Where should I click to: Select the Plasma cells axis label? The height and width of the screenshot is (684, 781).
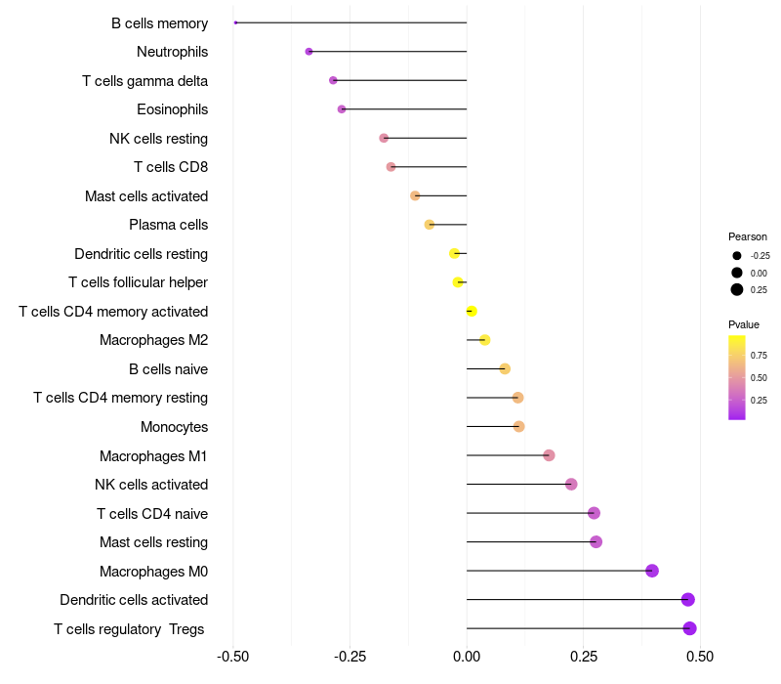(168, 225)
